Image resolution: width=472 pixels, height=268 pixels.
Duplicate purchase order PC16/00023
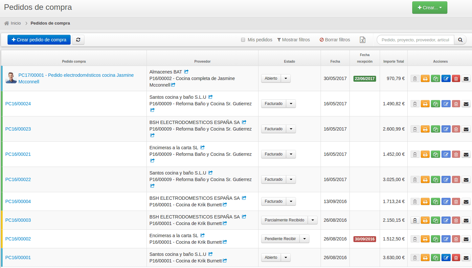(436, 129)
